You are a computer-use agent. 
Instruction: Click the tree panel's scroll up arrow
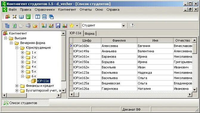pyautogui.click(x=63, y=33)
